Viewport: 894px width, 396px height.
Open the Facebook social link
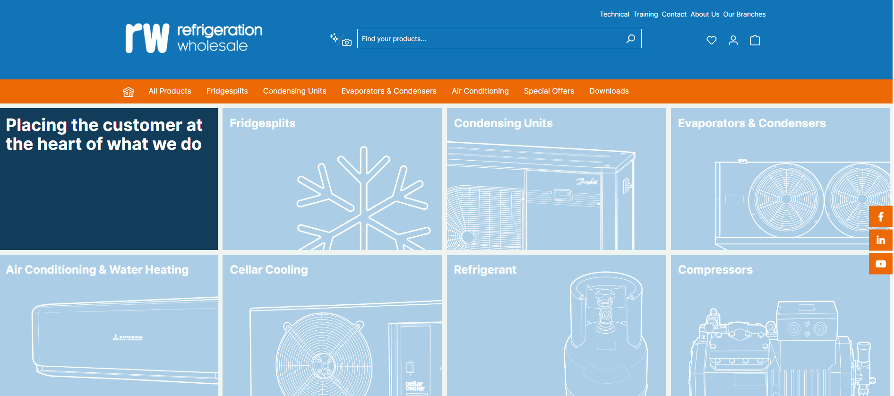[x=880, y=217]
